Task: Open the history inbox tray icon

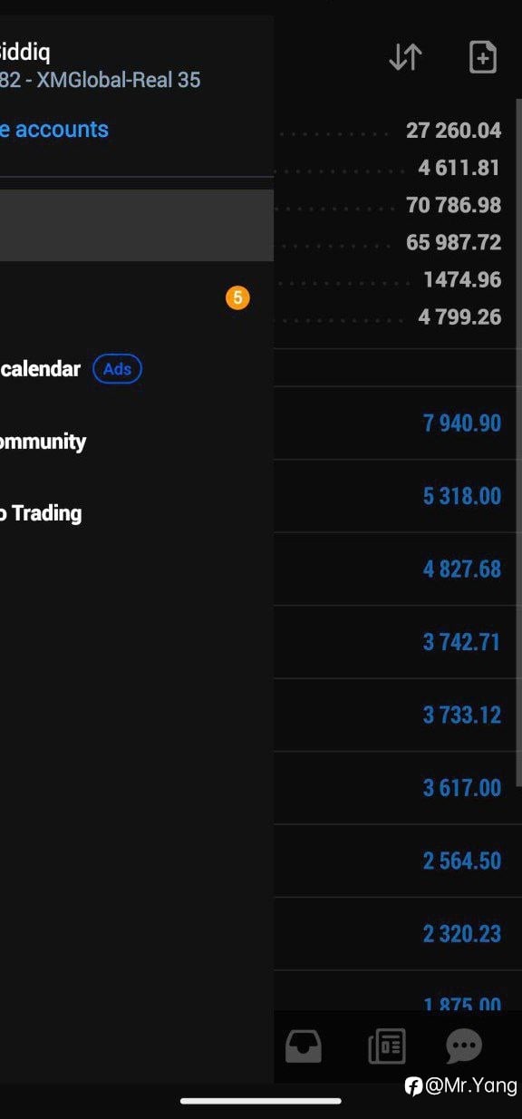Action: pyautogui.click(x=304, y=1046)
